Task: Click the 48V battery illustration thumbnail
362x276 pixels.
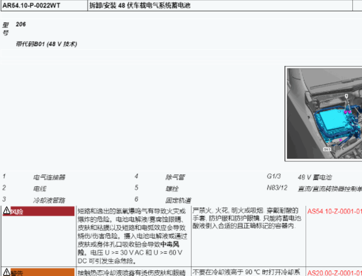Action: pos(324,113)
